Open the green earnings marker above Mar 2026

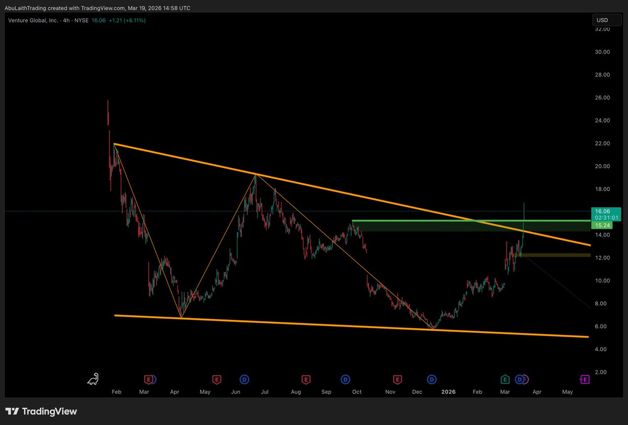pos(505,379)
